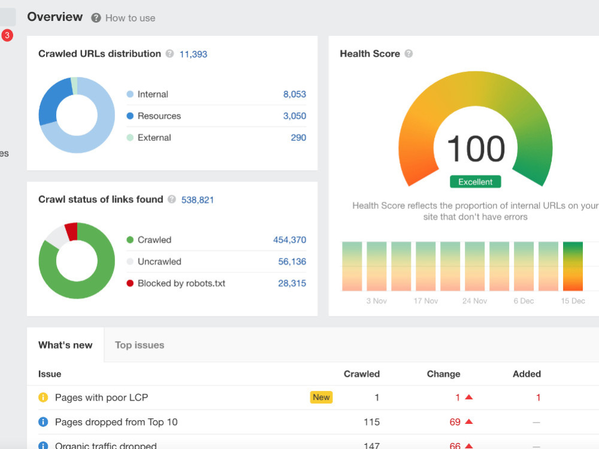Open total crawled URLs count 11,393

click(x=193, y=54)
